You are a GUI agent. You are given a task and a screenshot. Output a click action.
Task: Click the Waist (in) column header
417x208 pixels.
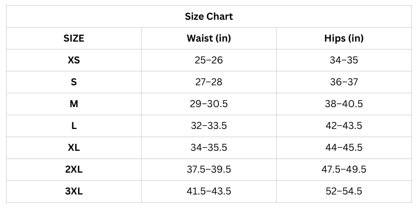click(208, 38)
